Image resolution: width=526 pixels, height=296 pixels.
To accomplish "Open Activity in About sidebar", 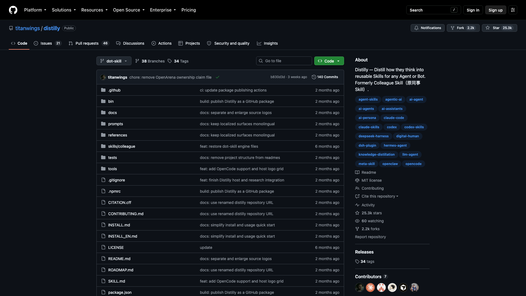I will coord(365,205).
